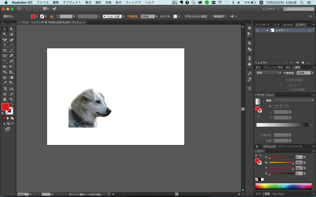
Task: Click the CMYK color spectrum bar
Action: [284, 186]
